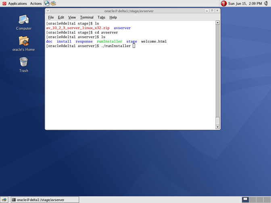Launch the web browser globe icon in top panel
Screen dimensions: 271x203
46,3
